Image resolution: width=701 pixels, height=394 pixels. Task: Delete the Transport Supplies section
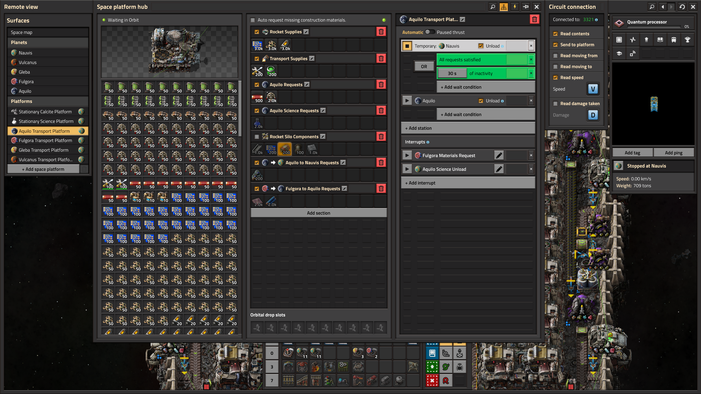[x=381, y=58]
